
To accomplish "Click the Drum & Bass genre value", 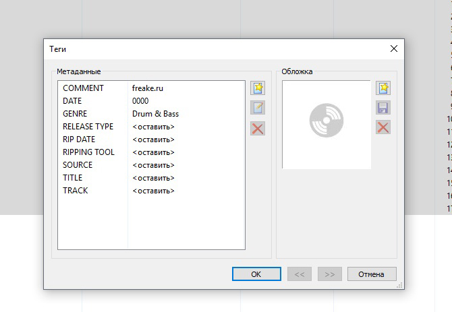I will coord(155,114).
